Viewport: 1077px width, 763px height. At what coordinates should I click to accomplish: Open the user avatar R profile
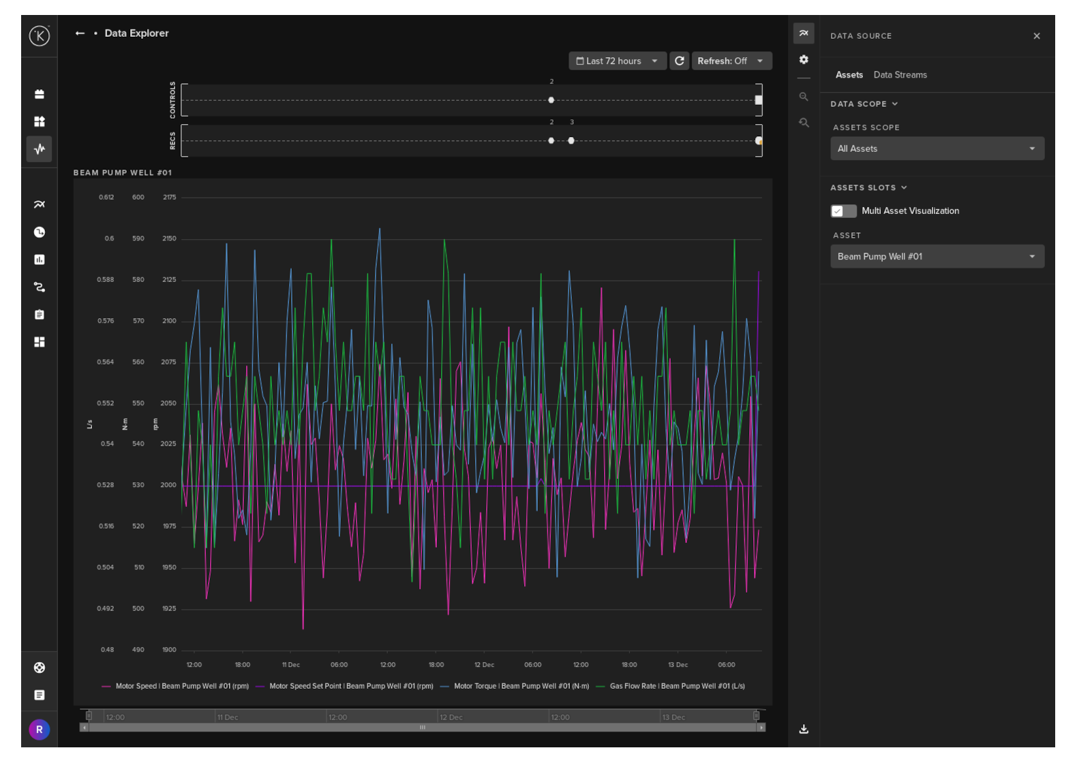point(40,730)
